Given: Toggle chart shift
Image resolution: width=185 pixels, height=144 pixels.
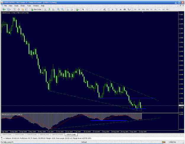Looking at the screenshot, I should pyautogui.click(x=72, y=9).
